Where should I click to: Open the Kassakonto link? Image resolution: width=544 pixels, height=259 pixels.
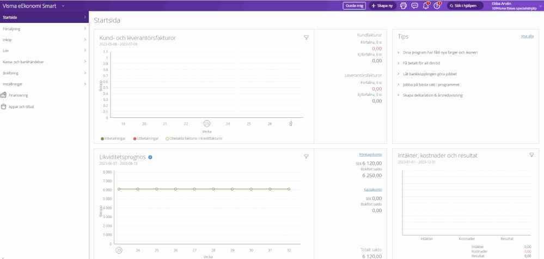click(x=372, y=190)
